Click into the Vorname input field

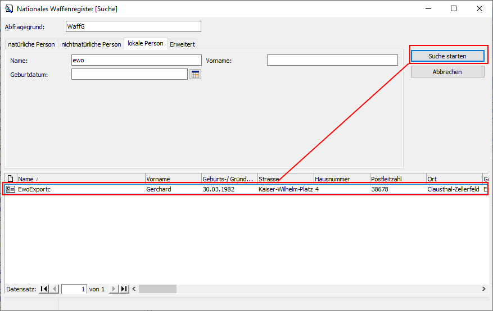coord(332,60)
